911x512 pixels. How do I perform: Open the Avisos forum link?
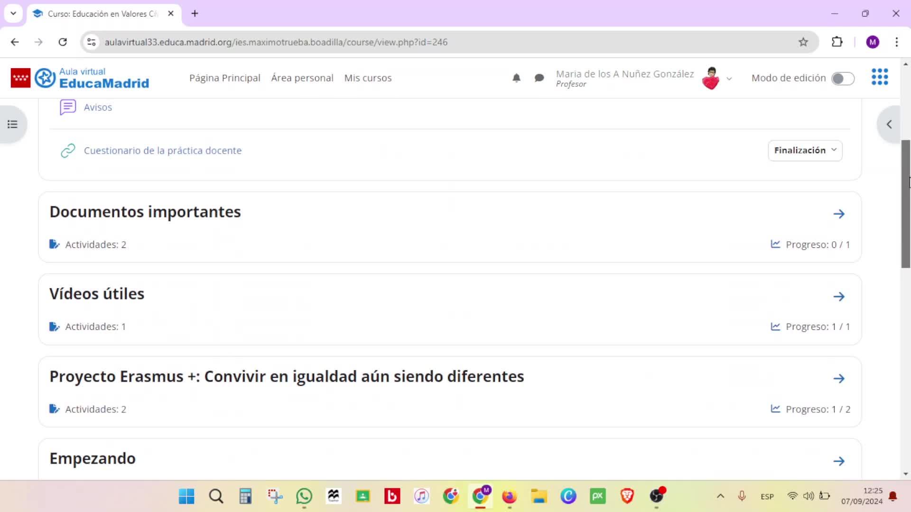pyautogui.click(x=98, y=107)
